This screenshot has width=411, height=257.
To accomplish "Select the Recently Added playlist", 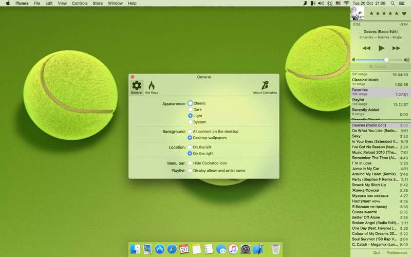I will tap(381, 112).
